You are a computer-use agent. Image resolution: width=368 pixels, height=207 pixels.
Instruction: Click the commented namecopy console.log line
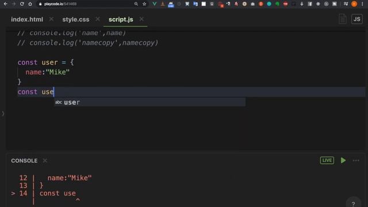[x=88, y=43]
